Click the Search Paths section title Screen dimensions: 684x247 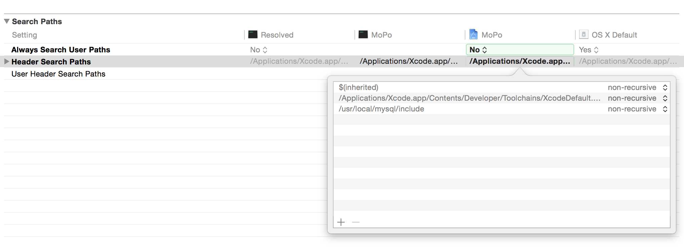tap(37, 21)
